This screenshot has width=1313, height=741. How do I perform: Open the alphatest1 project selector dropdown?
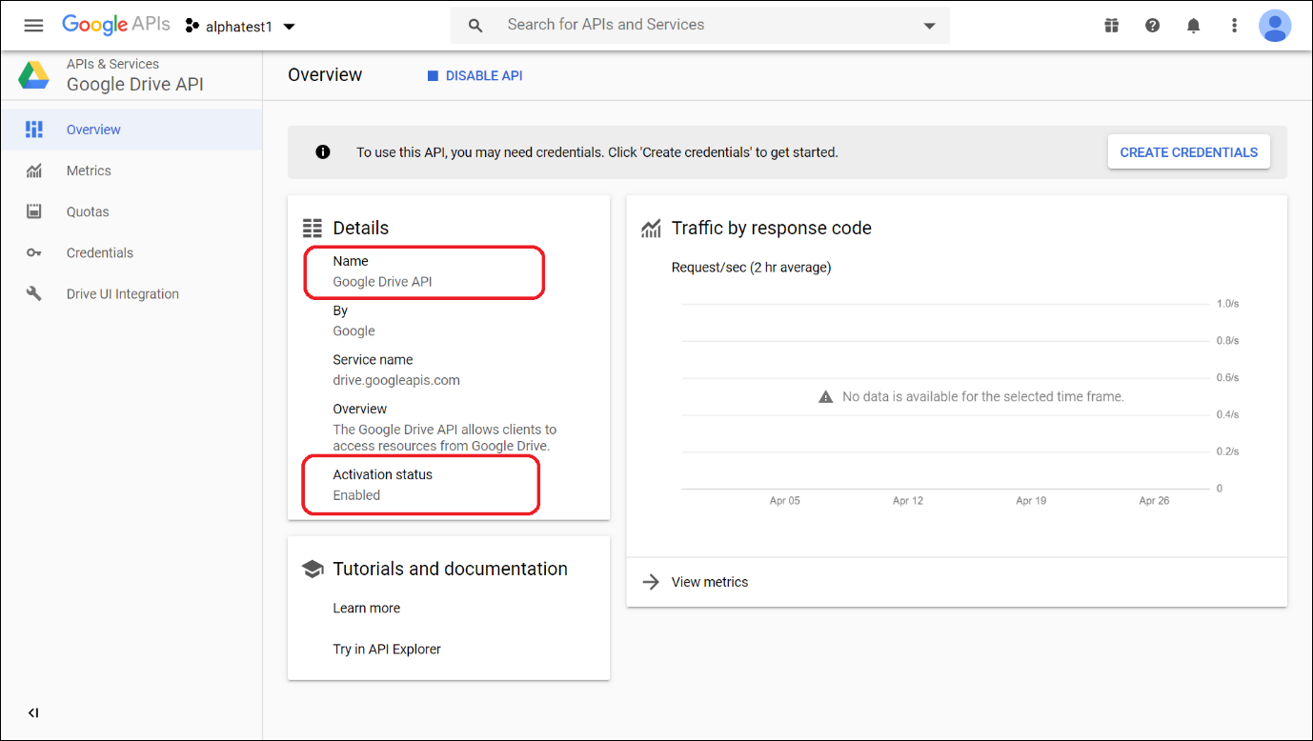pyautogui.click(x=240, y=27)
